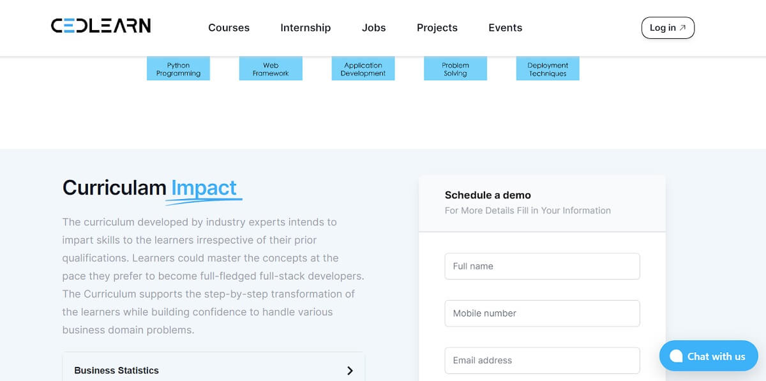Select the Application Development skill tag
This screenshot has height=381, width=766.
pos(363,68)
